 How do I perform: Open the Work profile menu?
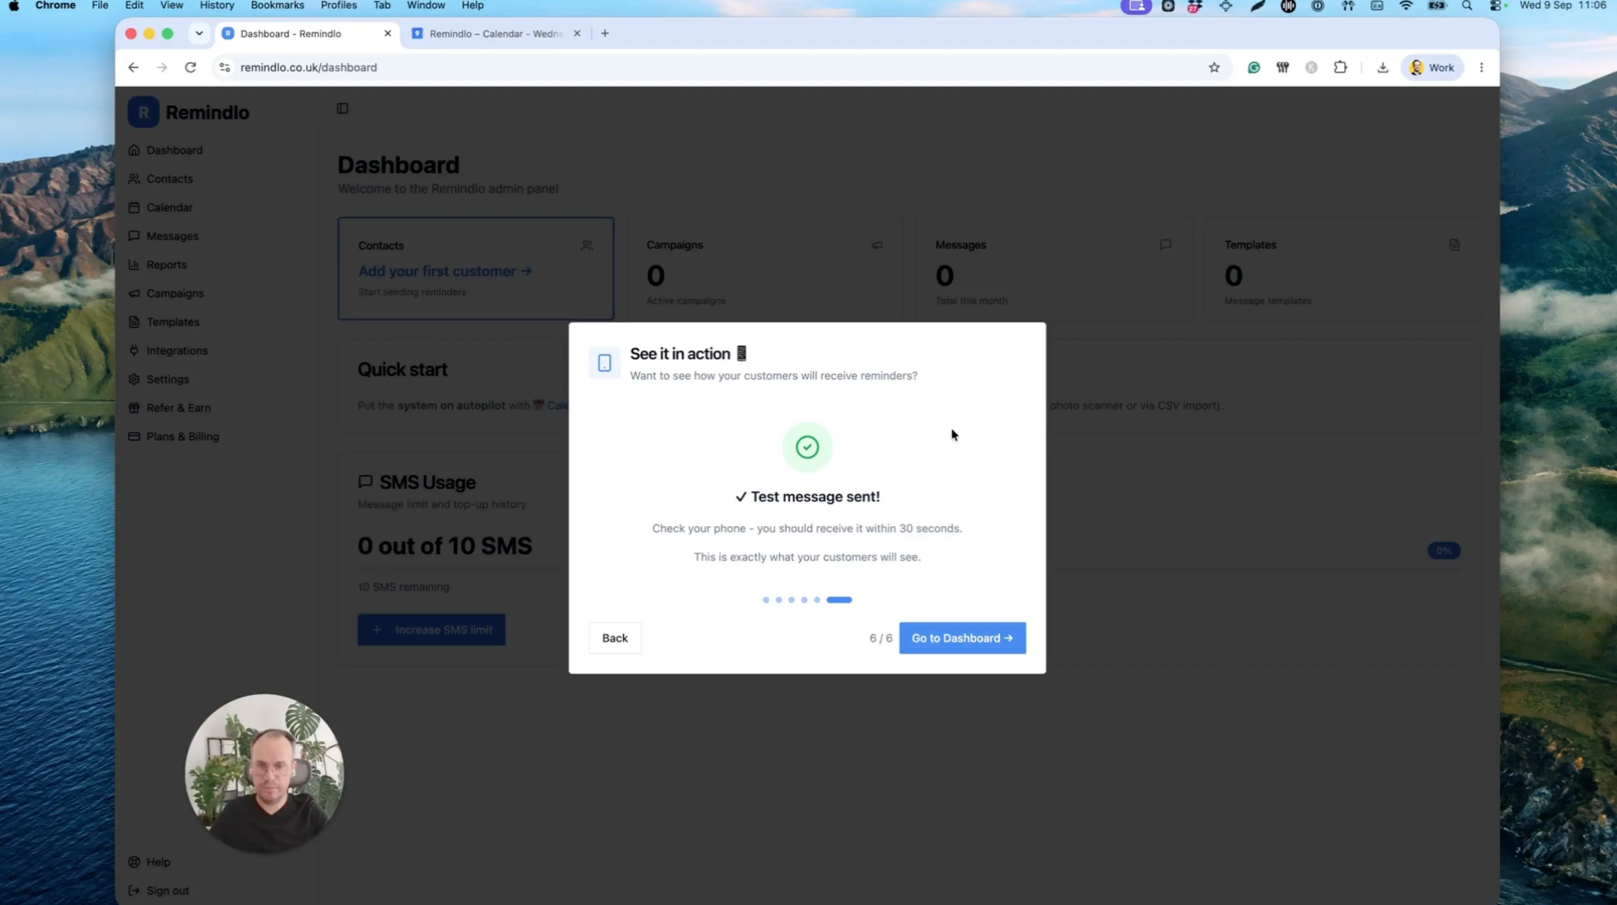click(x=1432, y=67)
